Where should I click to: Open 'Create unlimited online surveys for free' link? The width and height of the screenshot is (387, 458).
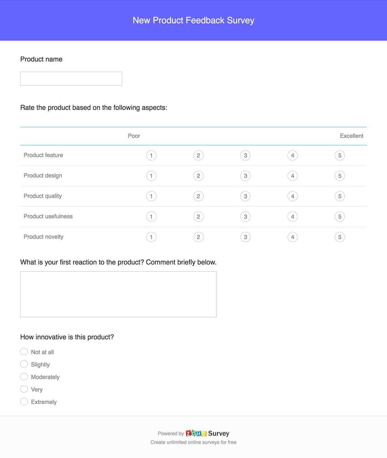193,442
